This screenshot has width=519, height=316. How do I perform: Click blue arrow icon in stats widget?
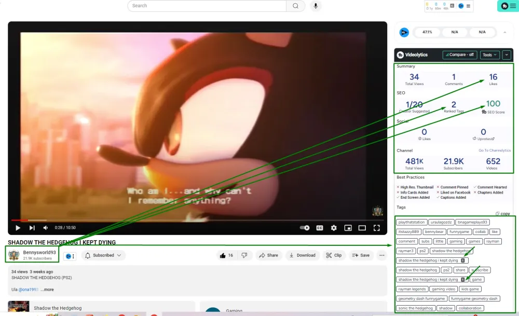[460, 6]
